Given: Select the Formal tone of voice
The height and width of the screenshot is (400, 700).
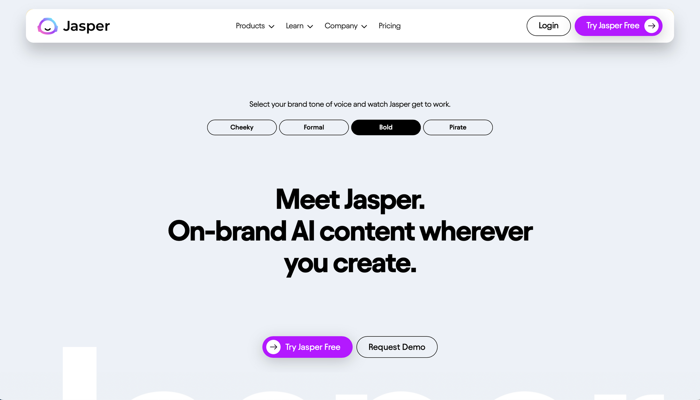Looking at the screenshot, I should [314, 127].
